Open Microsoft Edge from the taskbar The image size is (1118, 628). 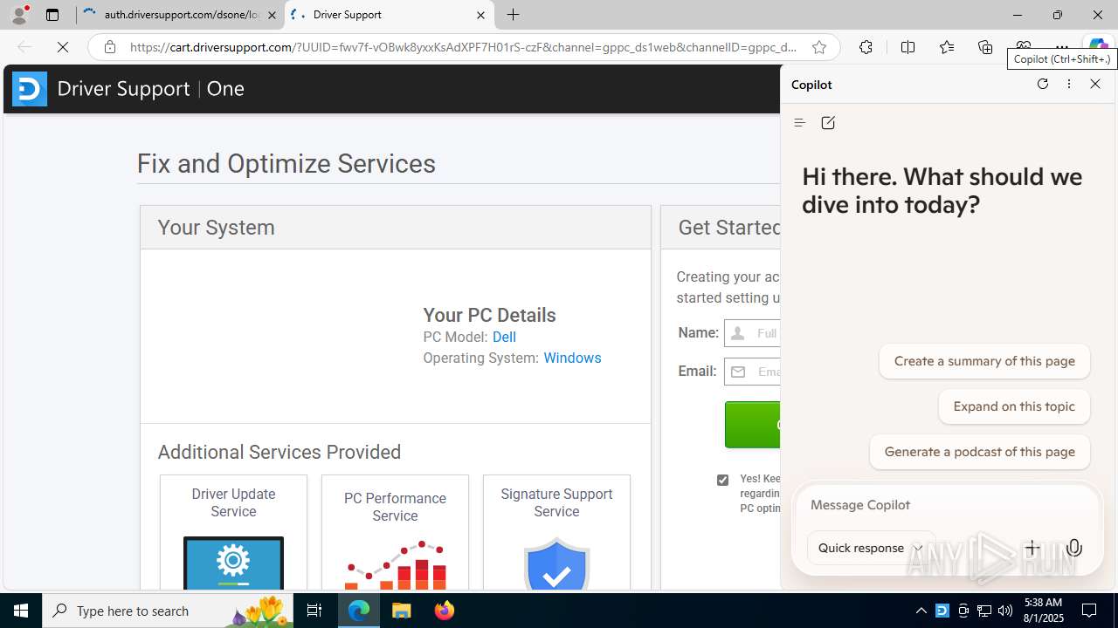point(359,611)
